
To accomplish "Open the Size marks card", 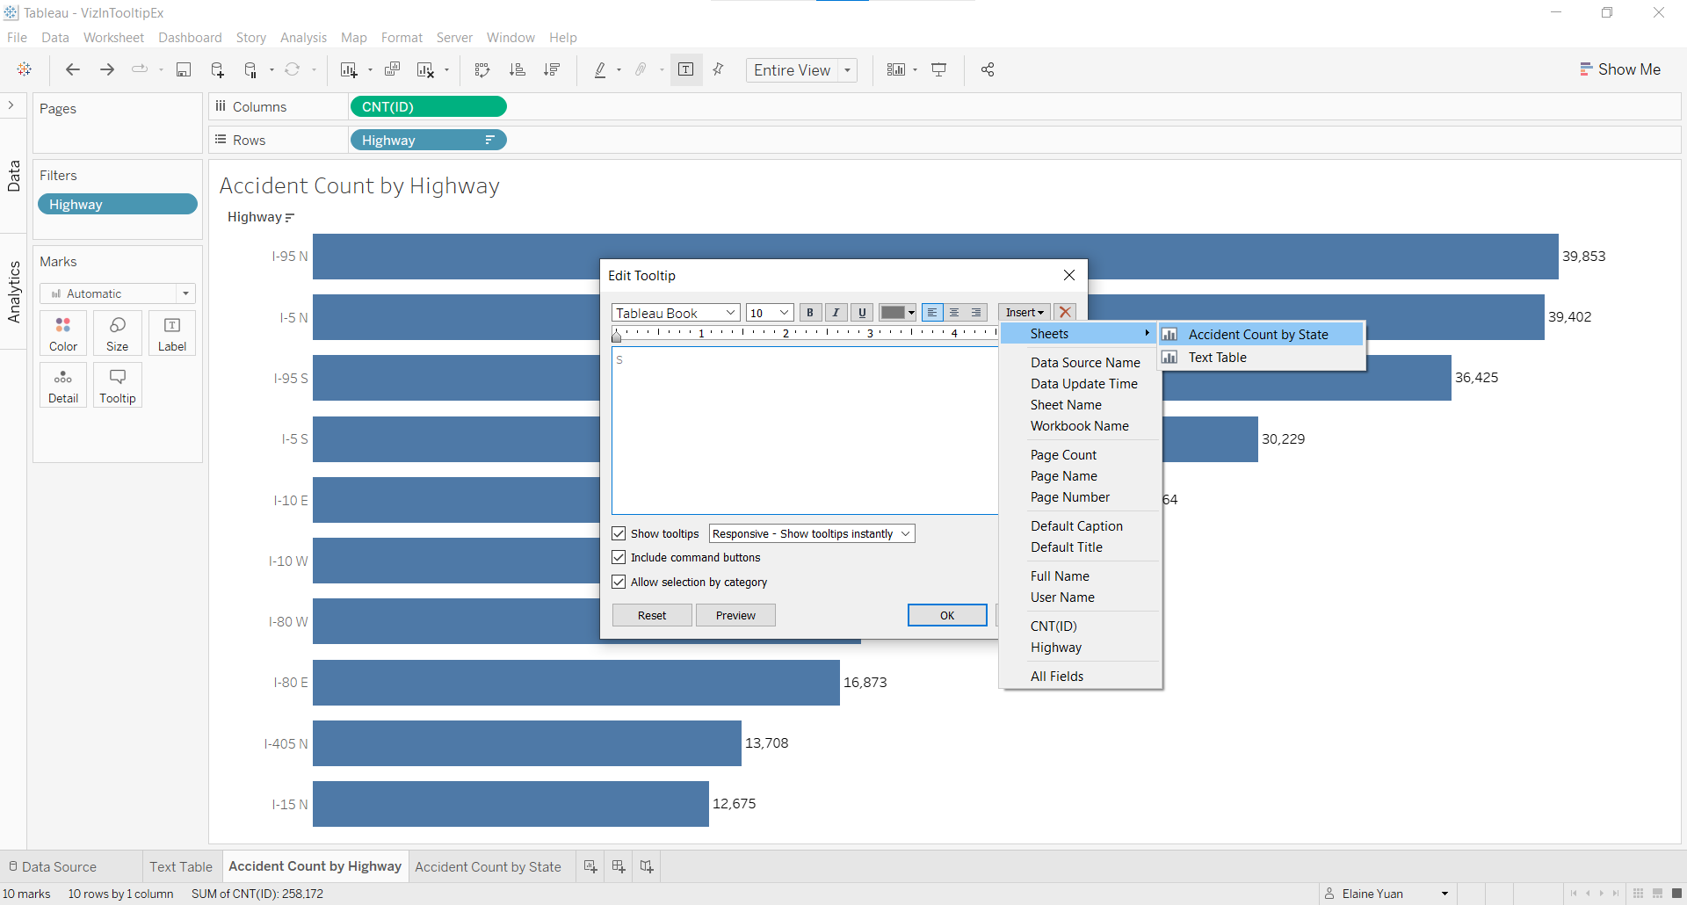I will coord(118,333).
